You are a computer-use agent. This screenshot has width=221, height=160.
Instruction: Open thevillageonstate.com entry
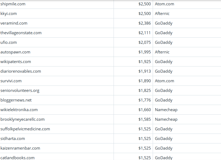(21, 33)
